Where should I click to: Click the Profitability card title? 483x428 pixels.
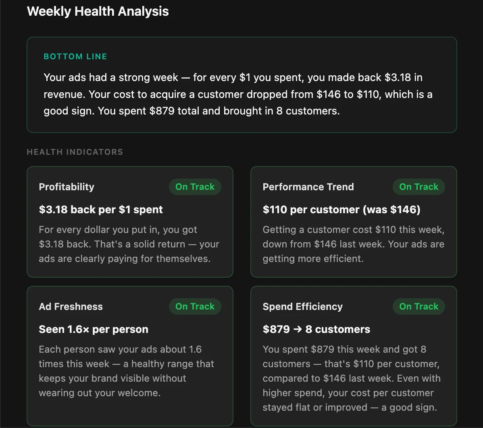[x=67, y=187]
